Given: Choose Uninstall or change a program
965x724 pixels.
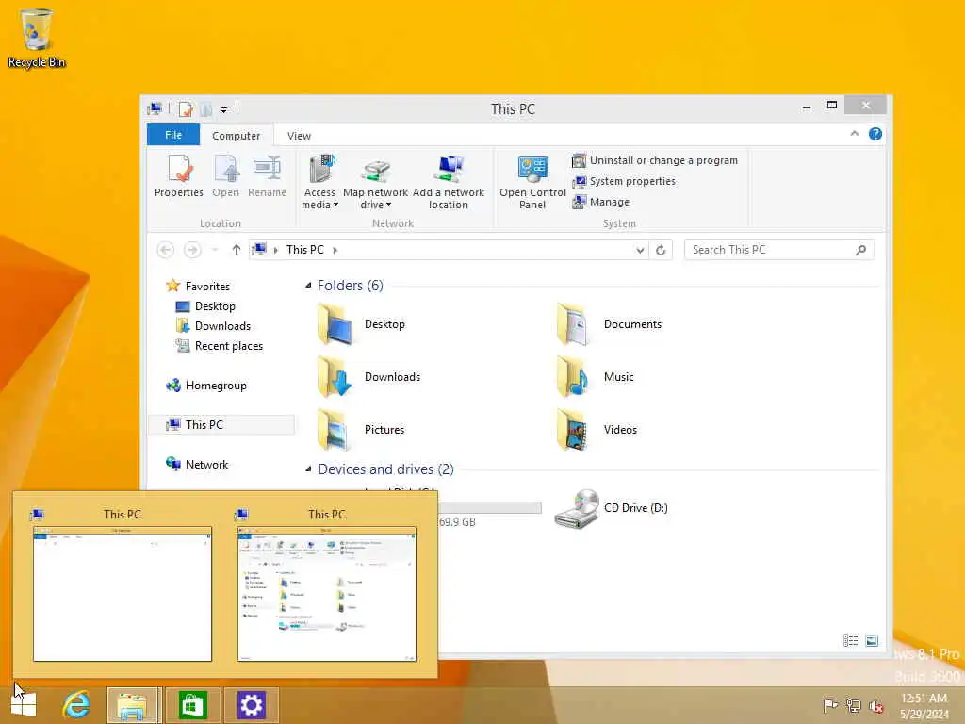Looking at the screenshot, I should pyautogui.click(x=655, y=160).
